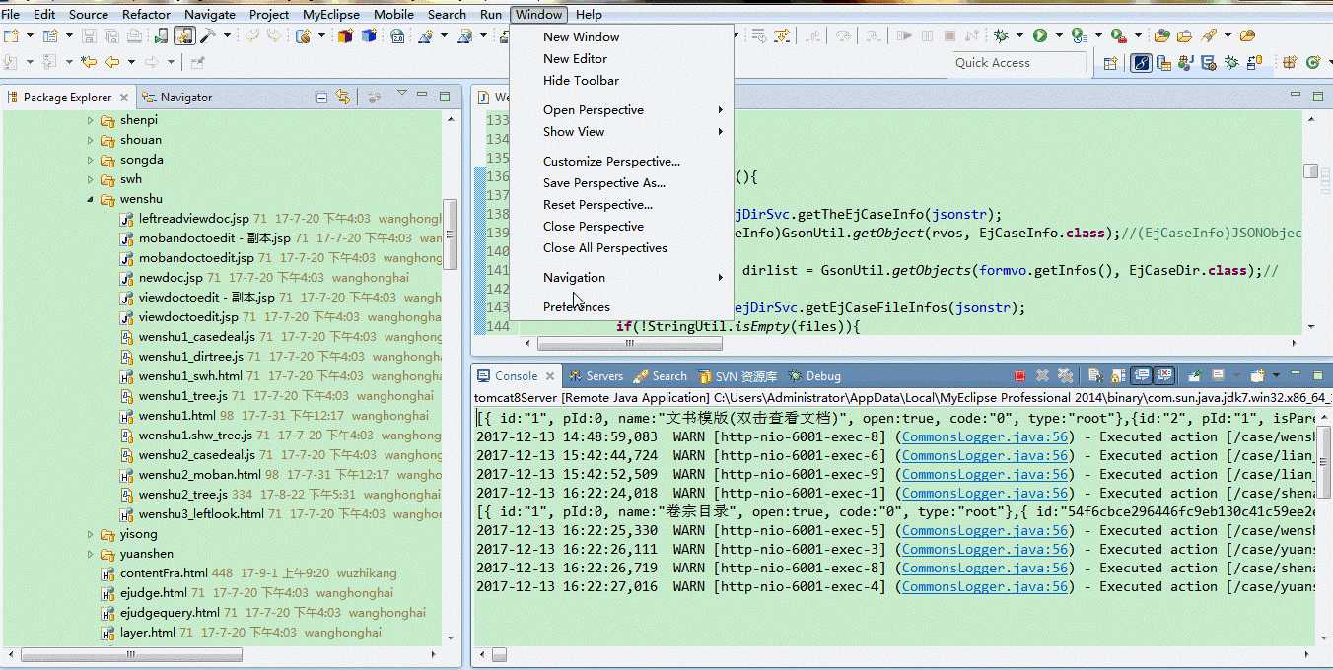Click the Debug bug icon in toolbar
The height and width of the screenshot is (670, 1333).
click(x=1001, y=35)
